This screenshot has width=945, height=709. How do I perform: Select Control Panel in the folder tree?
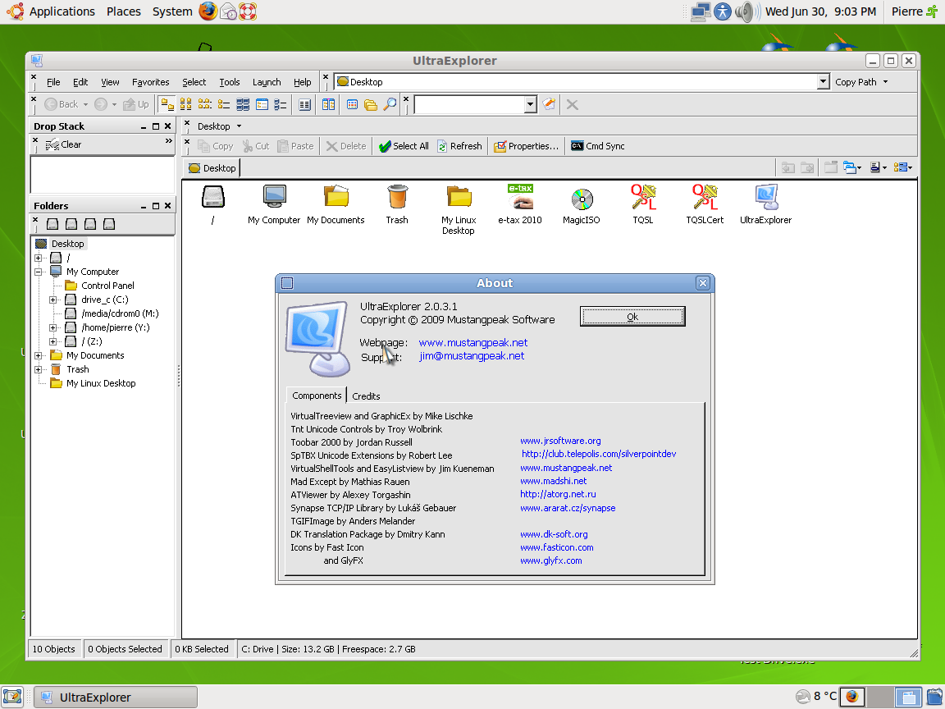(x=107, y=286)
